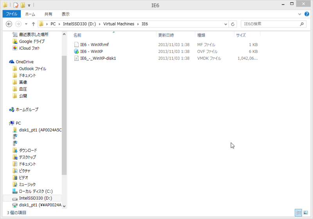Sort by 更新日時 column header
This screenshot has width=313, height=219.
point(166,35)
